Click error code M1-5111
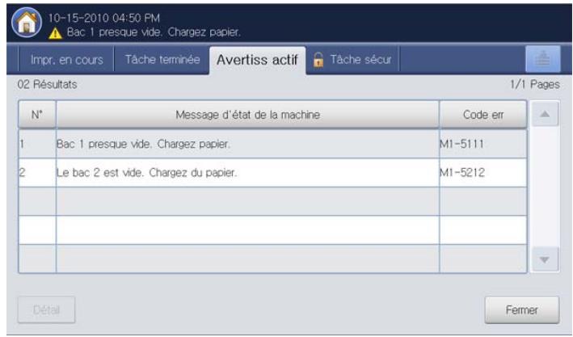 pos(461,144)
